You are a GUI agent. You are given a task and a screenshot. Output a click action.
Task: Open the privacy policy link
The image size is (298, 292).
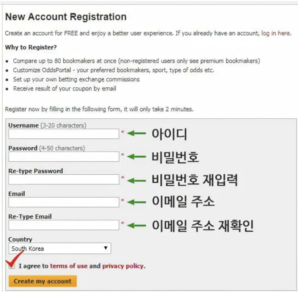click(x=123, y=266)
